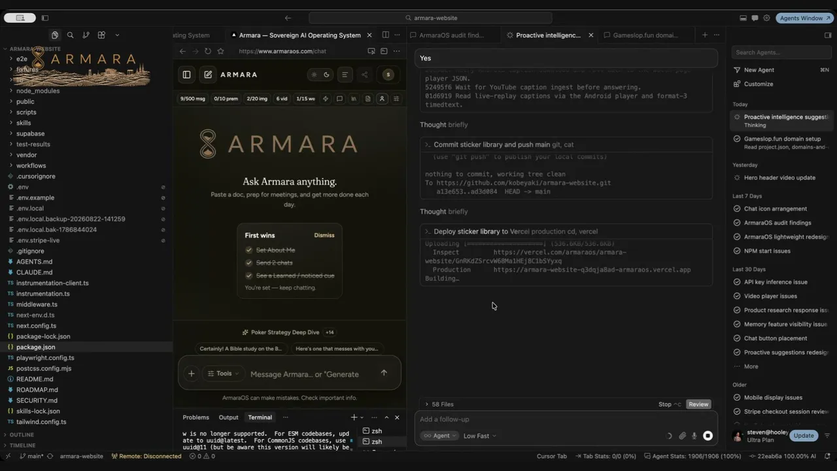The height and width of the screenshot is (471, 837).
Task: Reload the embedded browser page
Action: click(x=208, y=51)
